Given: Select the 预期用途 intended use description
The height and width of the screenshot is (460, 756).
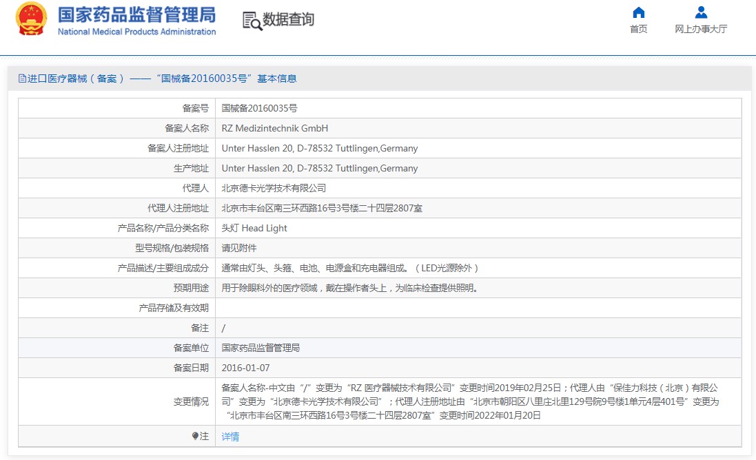Looking at the screenshot, I should pyautogui.click(x=349, y=288).
